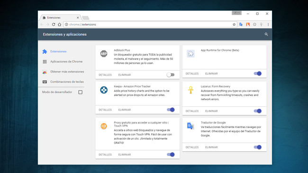Click ELIMINAR for Touch VPN
308x173 pixels.
(x=125, y=155)
